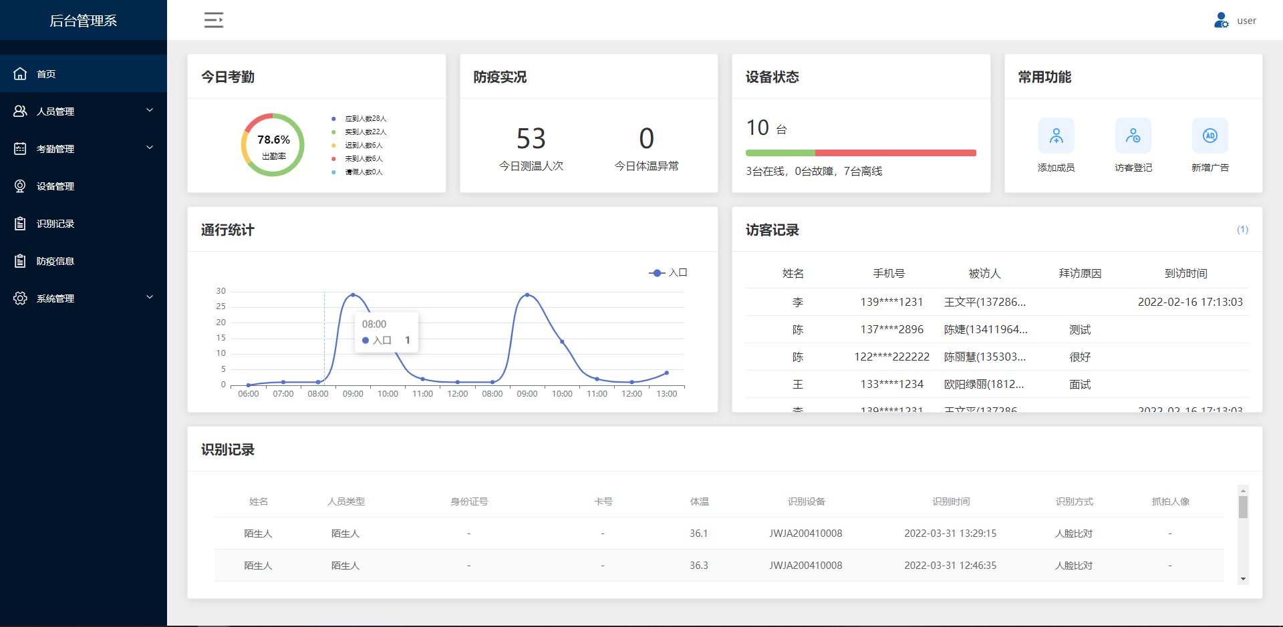The height and width of the screenshot is (627, 1283).
Task: Toggle 应到人数28人 legend entry
Action: pos(359,118)
